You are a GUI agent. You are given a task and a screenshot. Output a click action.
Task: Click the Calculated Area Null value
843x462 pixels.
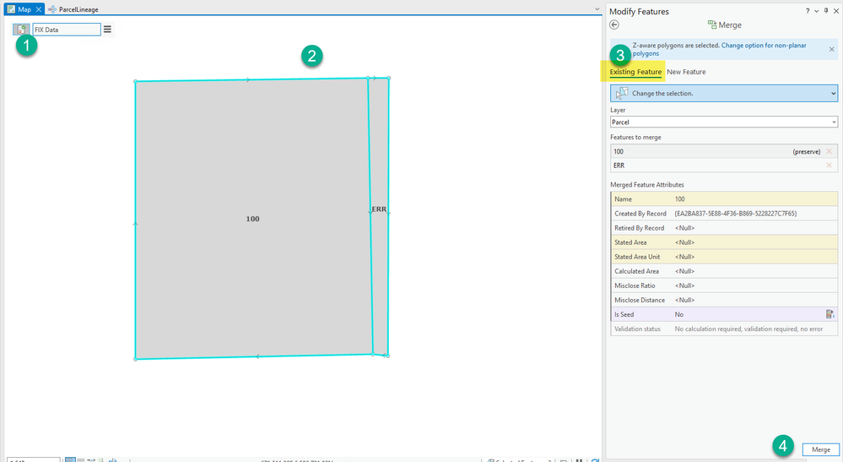point(684,272)
